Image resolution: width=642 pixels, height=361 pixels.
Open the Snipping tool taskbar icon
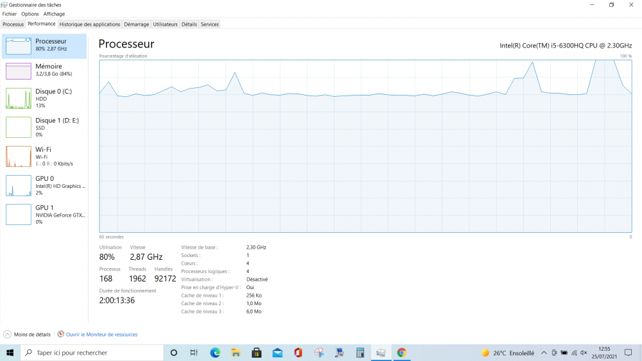click(x=319, y=353)
